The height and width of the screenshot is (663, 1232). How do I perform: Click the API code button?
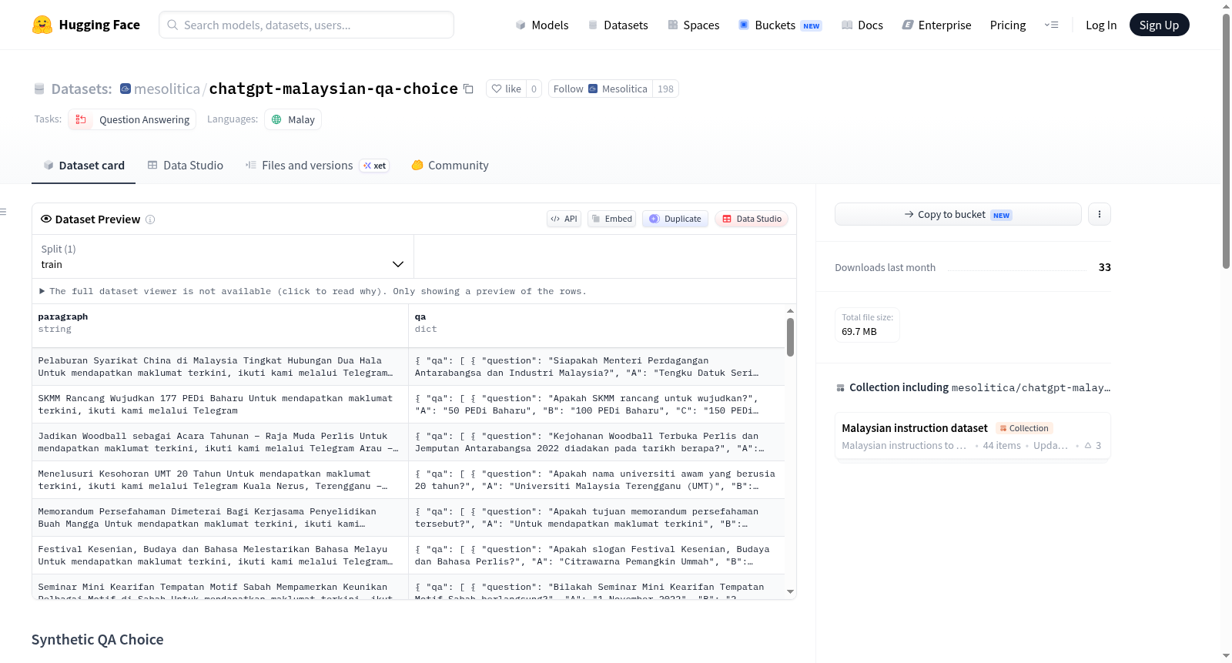click(x=564, y=219)
